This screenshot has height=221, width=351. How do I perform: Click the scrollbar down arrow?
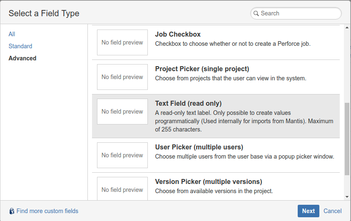347,197
